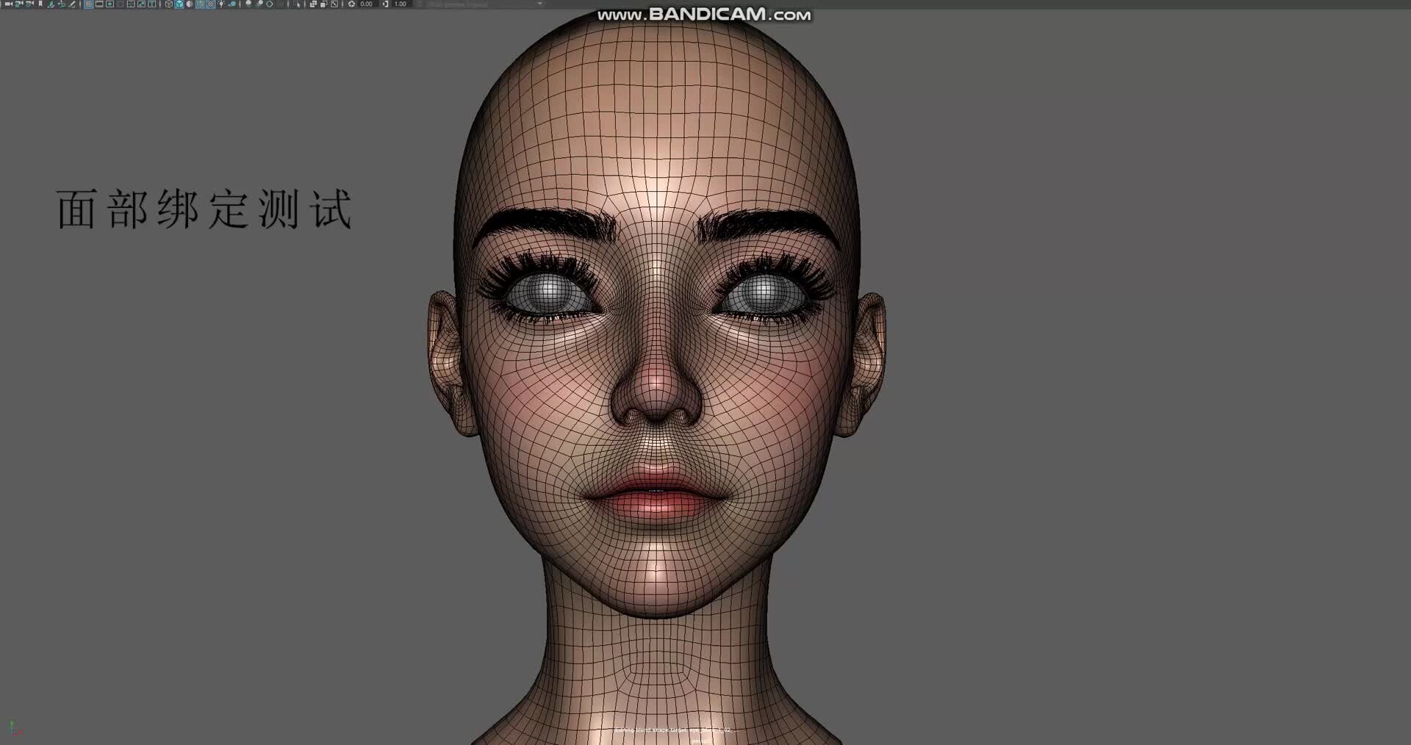1411x745 pixels.
Task: Select the camera selection icon
Action: pos(7,4)
